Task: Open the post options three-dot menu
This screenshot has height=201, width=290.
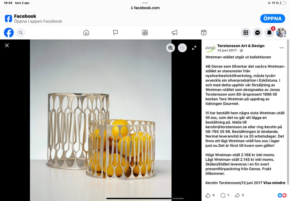Action: [282, 48]
